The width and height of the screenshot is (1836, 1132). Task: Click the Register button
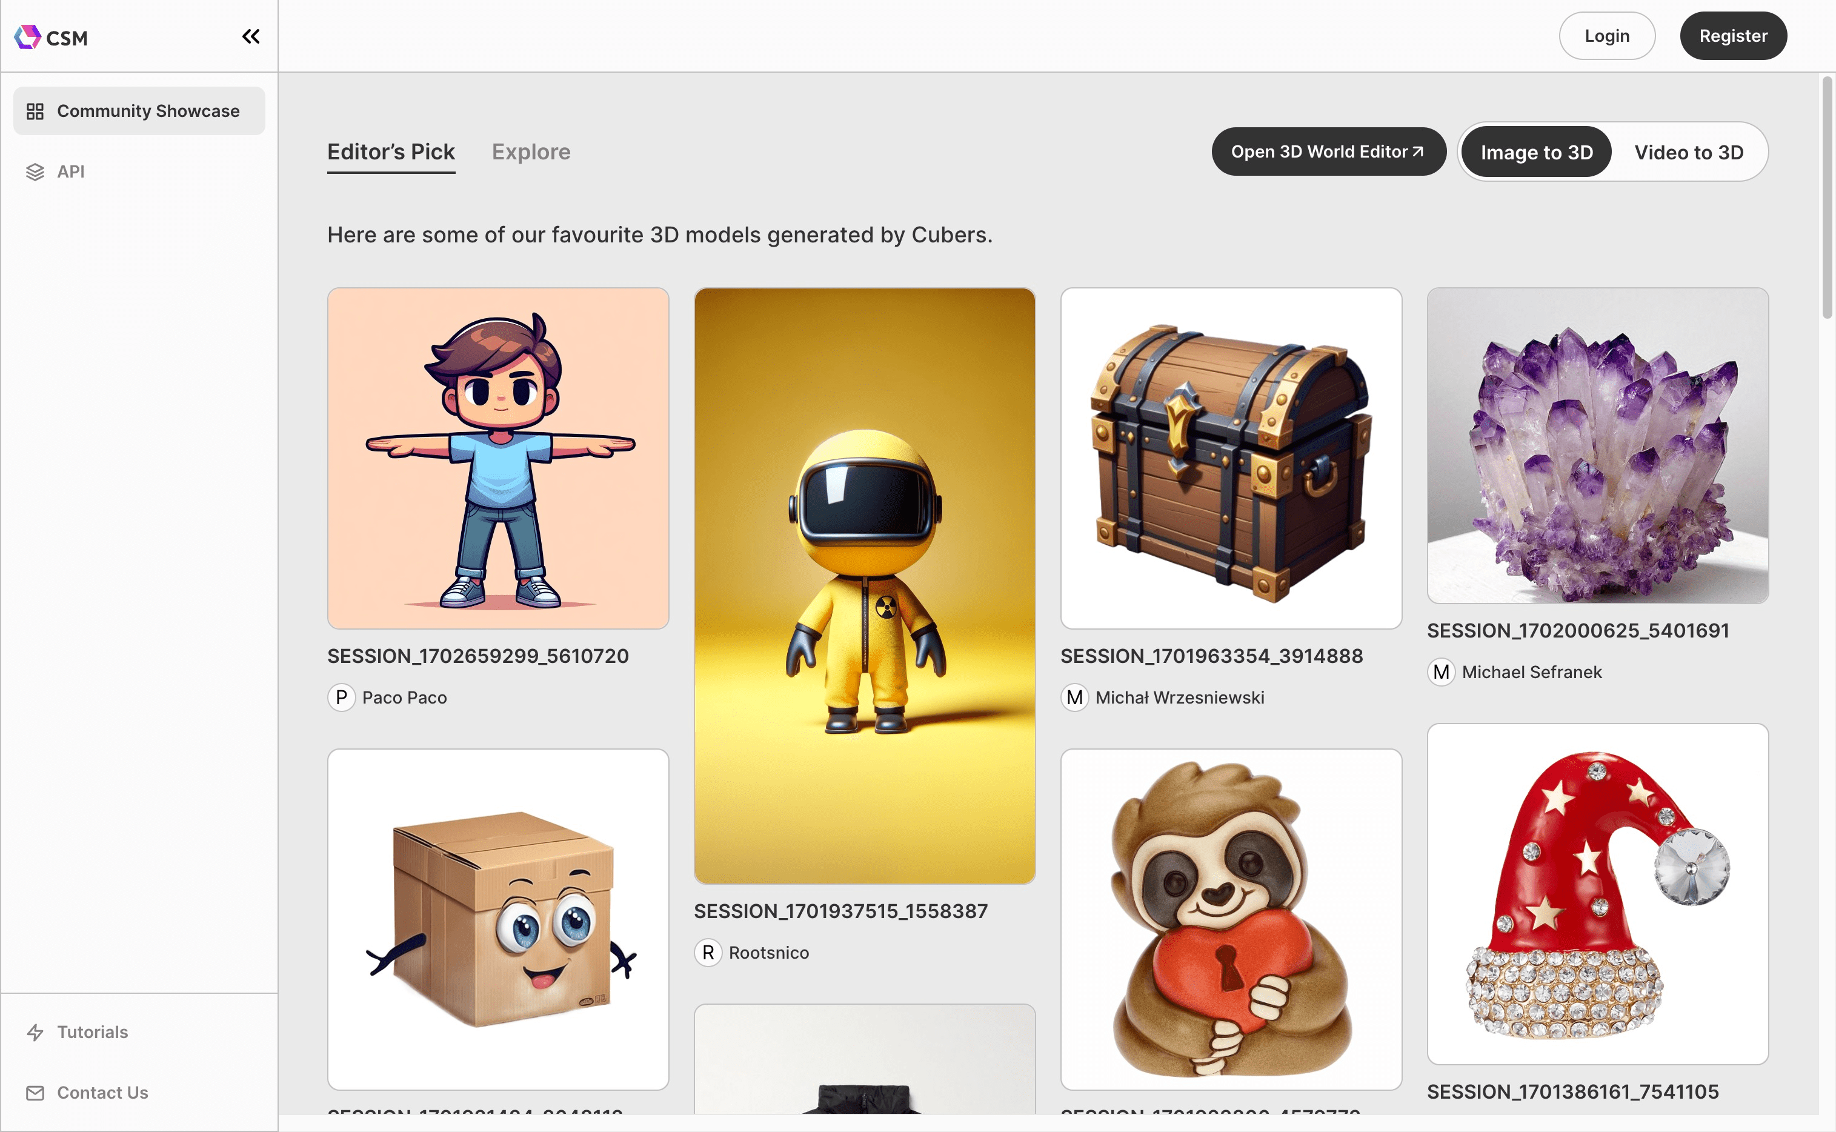point(1732,35)
